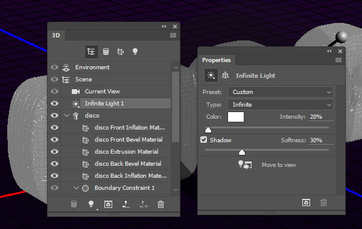Viewport: 362px width, 229px height.
Task: Select the Properties panel tab
Action: pyautogui.click(x=217, y=60)
